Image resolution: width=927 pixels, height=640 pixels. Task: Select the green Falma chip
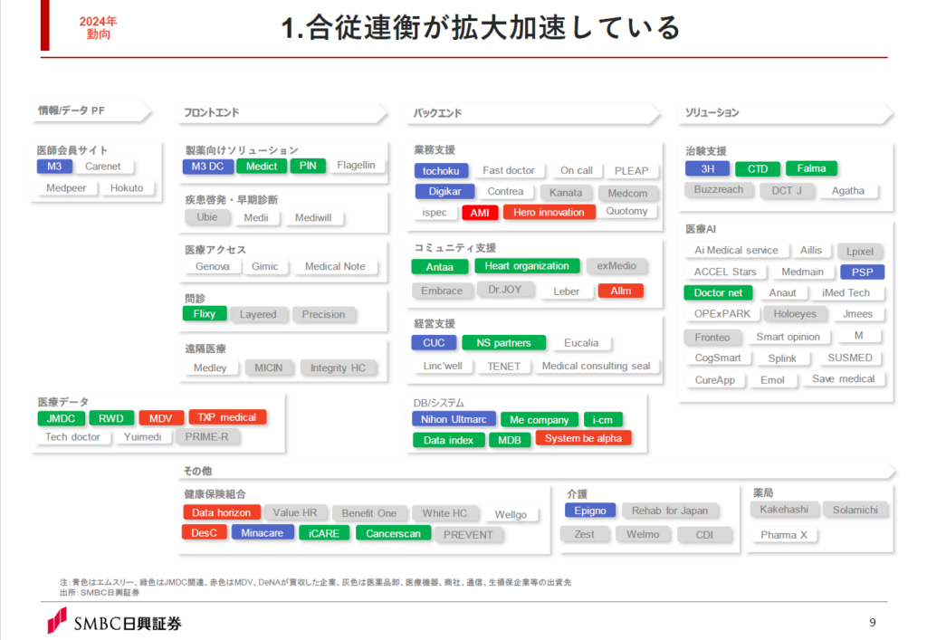pos(811,168)
